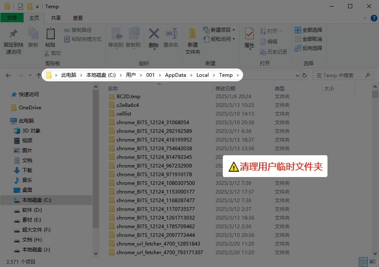Screen dimensions: 379x267
Task: Switch to large icons view in status bar
Action: (x=372, y=262)
